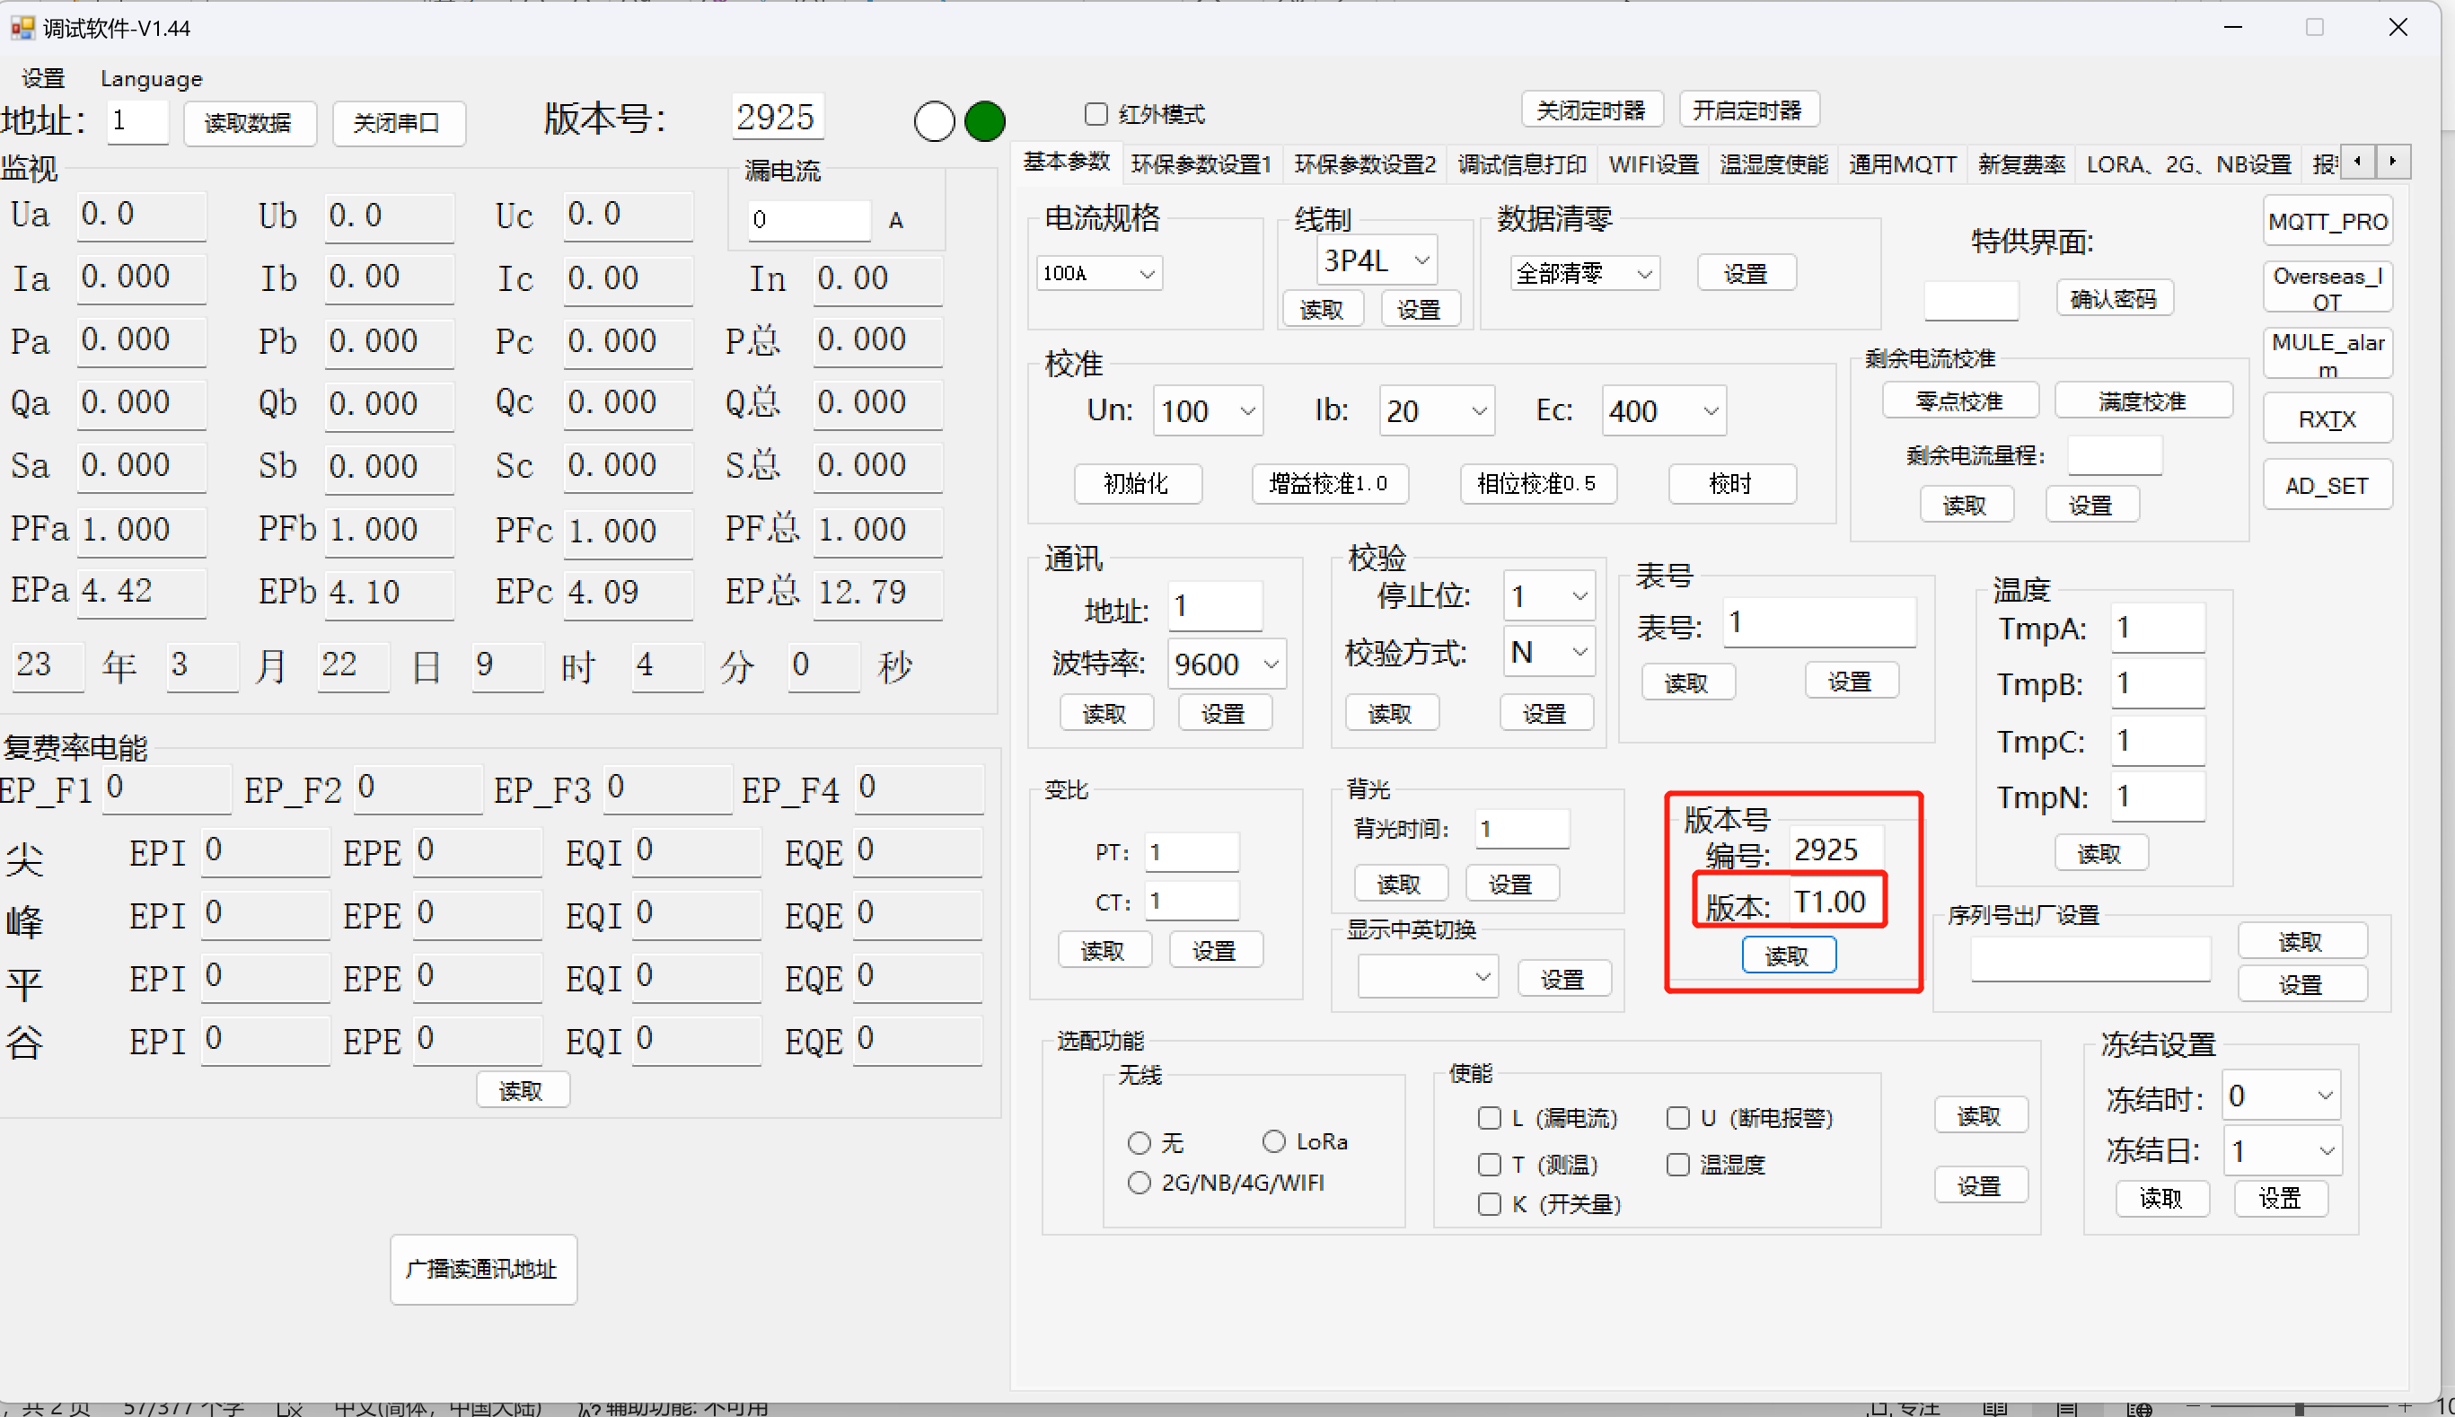The image size is (2455, 1417).
Task: Switch to the WIFI设置 tab
Action: tap(1652, 164)
